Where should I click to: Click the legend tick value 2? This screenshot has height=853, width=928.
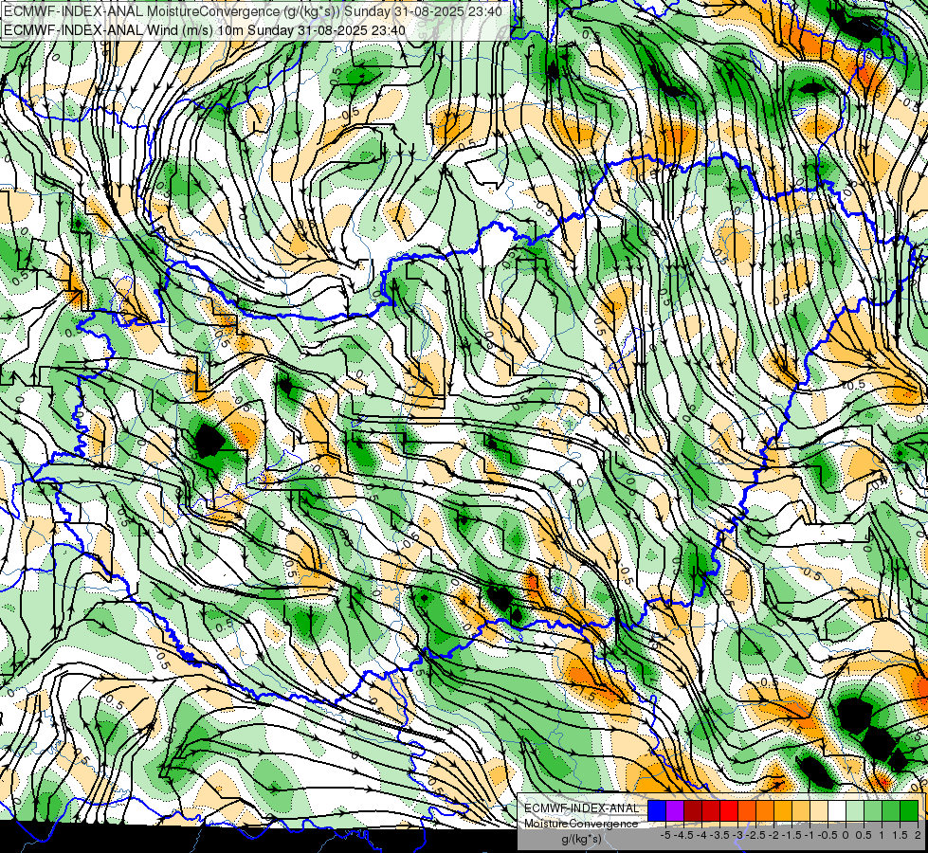[x=918, y=835]
